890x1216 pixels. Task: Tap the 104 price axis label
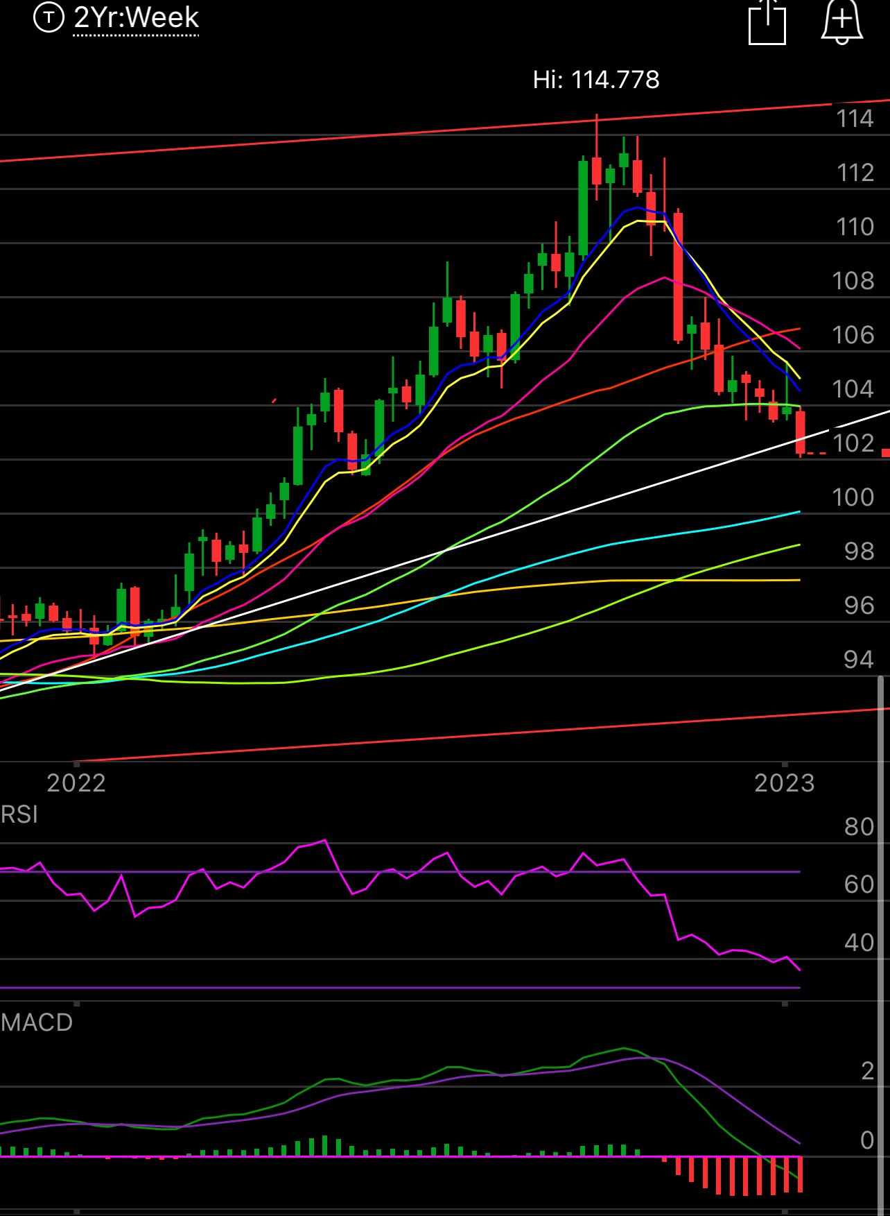(x=853, y=389)
